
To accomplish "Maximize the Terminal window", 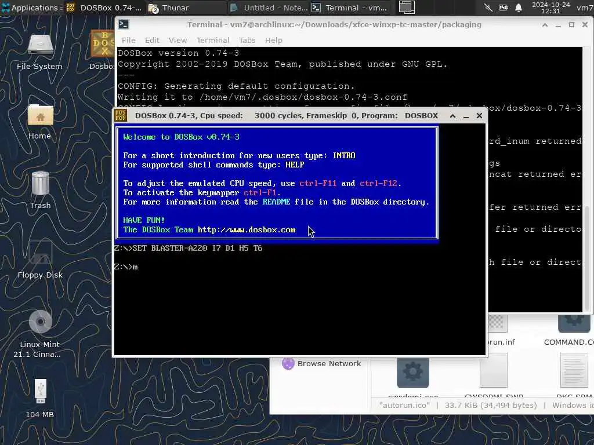I will (571, 25).
